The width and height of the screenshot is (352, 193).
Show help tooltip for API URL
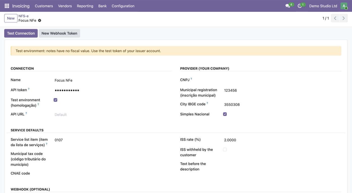click(x=26, y=113)
